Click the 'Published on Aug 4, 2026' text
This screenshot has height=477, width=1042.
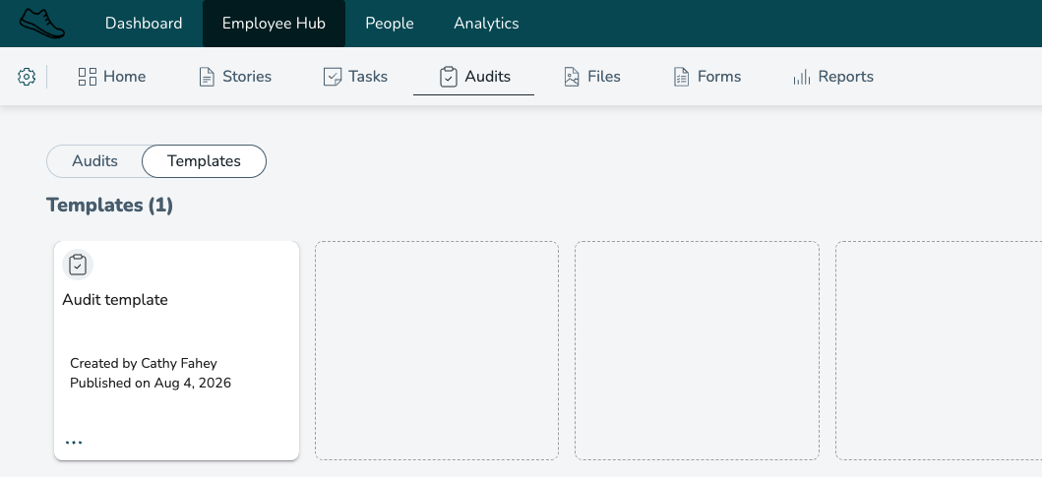(x=151, y=384)
